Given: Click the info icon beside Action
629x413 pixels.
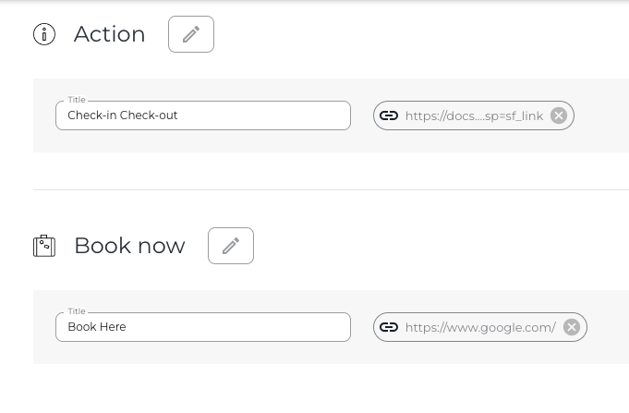Looking at the screenshot, I should (44, 34).
